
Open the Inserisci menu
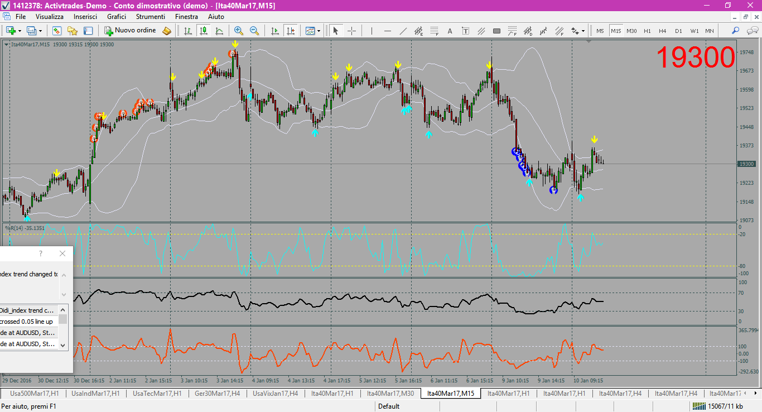point(85,17)
